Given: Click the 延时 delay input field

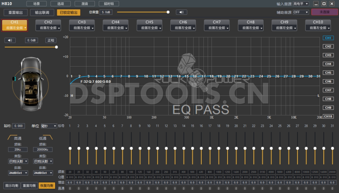Looking at the screenshot, I should [19, 126].
